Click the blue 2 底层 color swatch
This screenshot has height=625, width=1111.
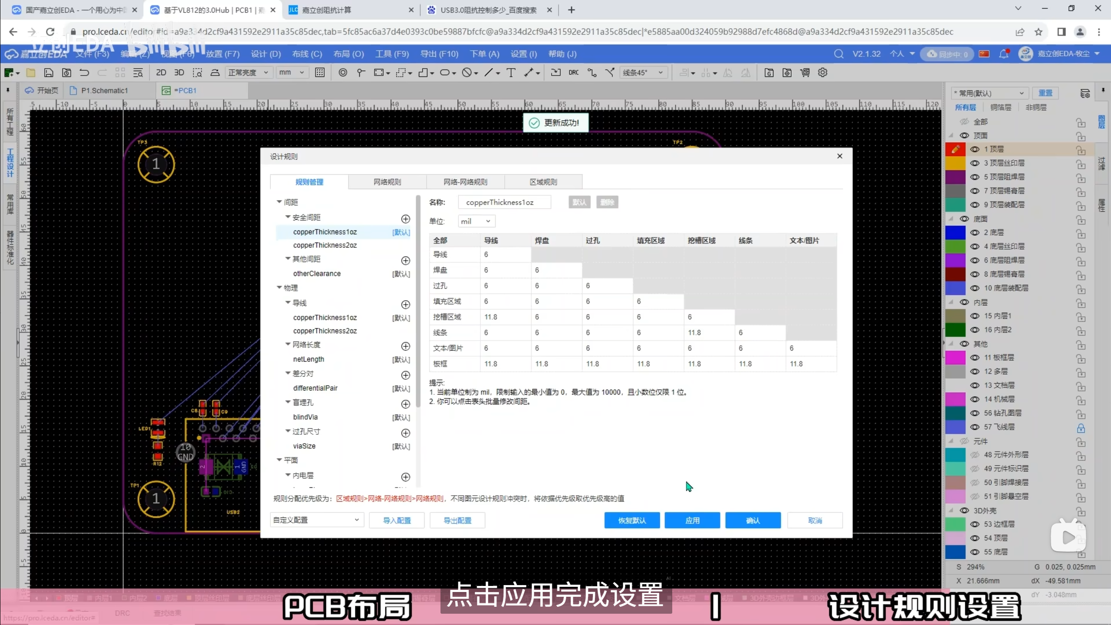pos(955,233)
